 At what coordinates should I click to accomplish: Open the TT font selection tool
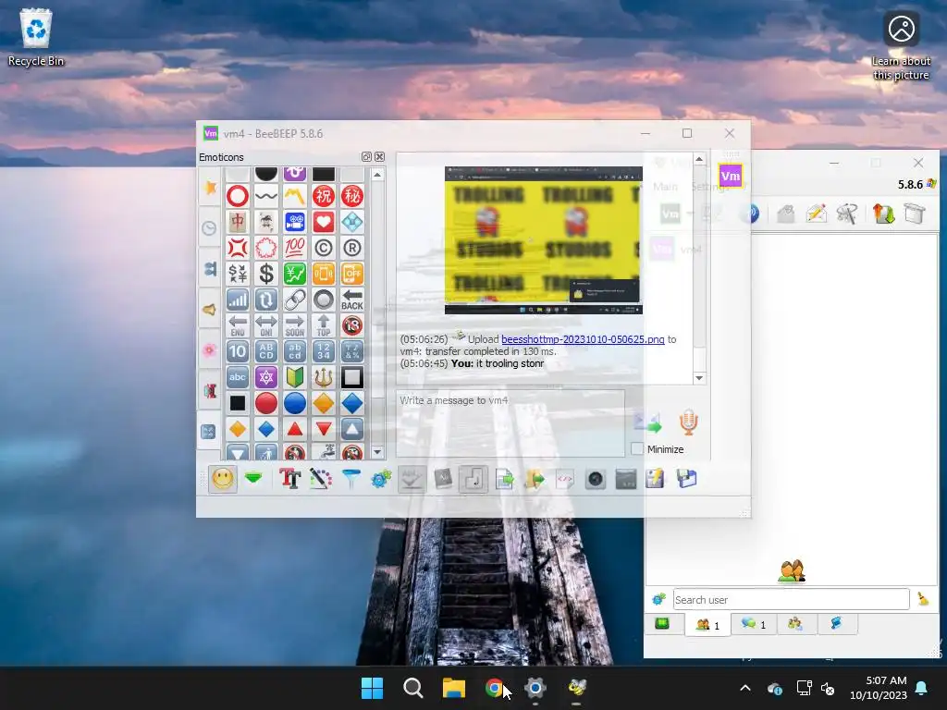coord(289,480)
